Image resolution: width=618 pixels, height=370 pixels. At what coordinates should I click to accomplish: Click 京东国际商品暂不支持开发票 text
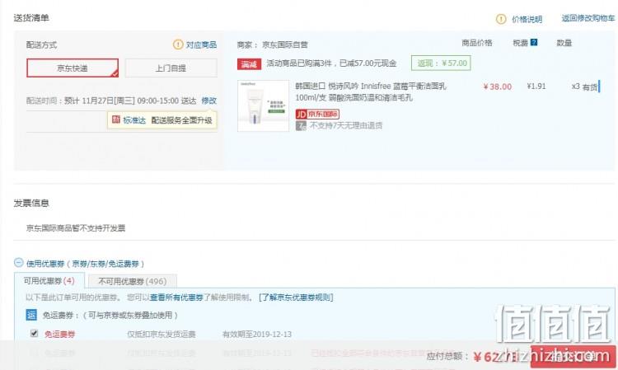(76, 227)
